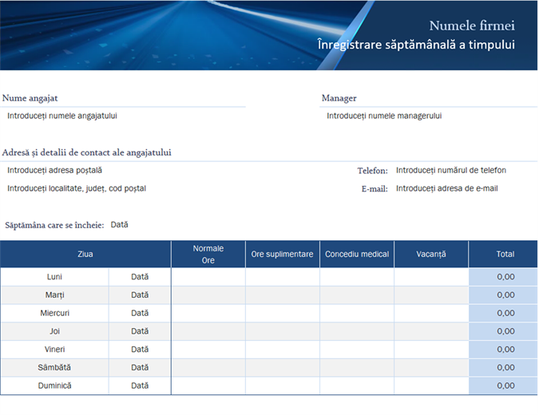Click the 'Introduceți adresa de e-mail' field

(x=447, y=188)
